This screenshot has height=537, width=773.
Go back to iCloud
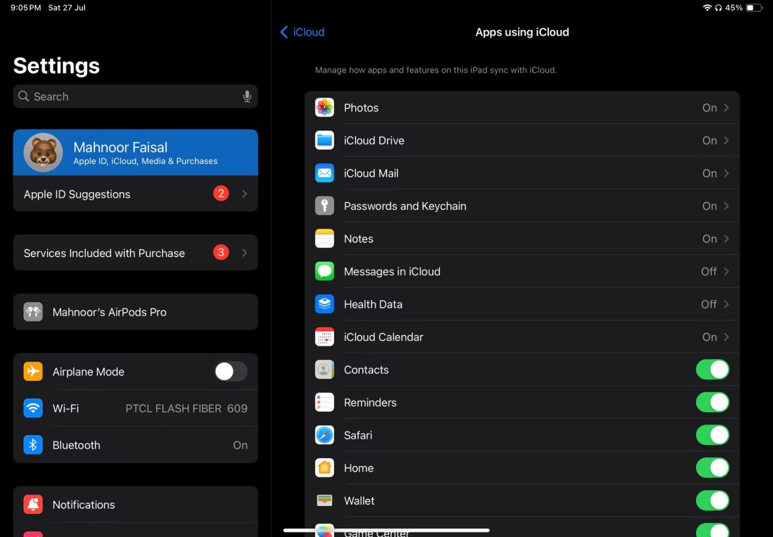[x=303, y=32]
